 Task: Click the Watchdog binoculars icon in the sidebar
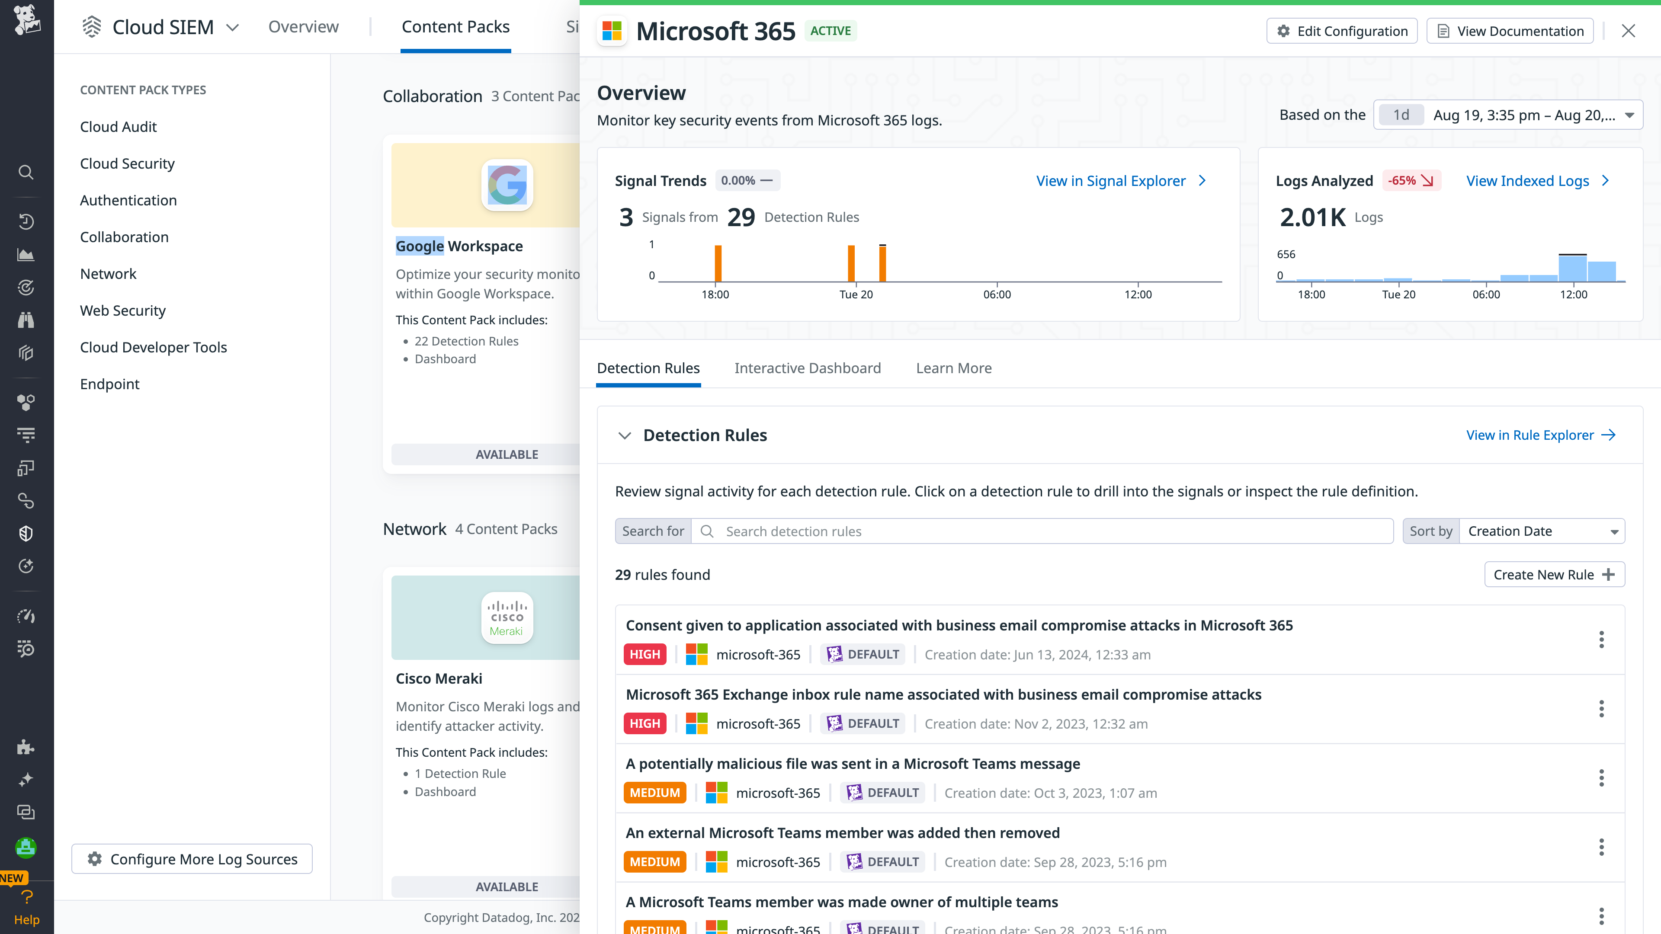(26, 320)
